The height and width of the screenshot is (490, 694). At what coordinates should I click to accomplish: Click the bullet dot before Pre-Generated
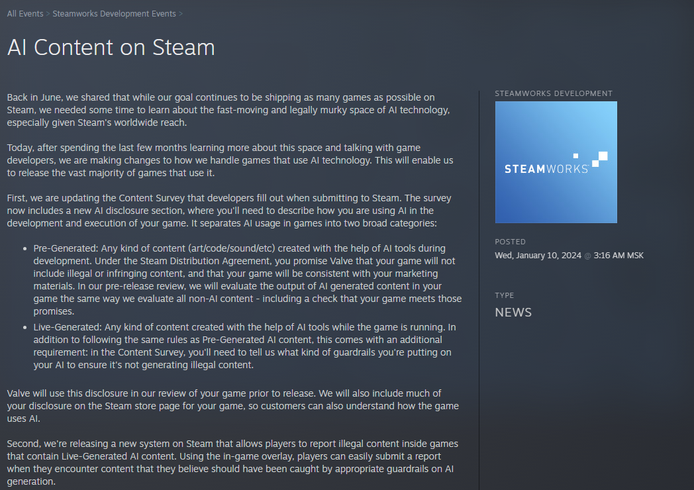[25, 249]
